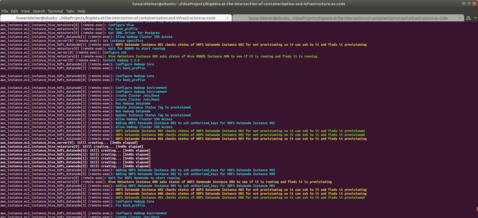Click 'Instance 001 checks status of ... Instance 000' line

pyautogui.click(x=240, y=198)
